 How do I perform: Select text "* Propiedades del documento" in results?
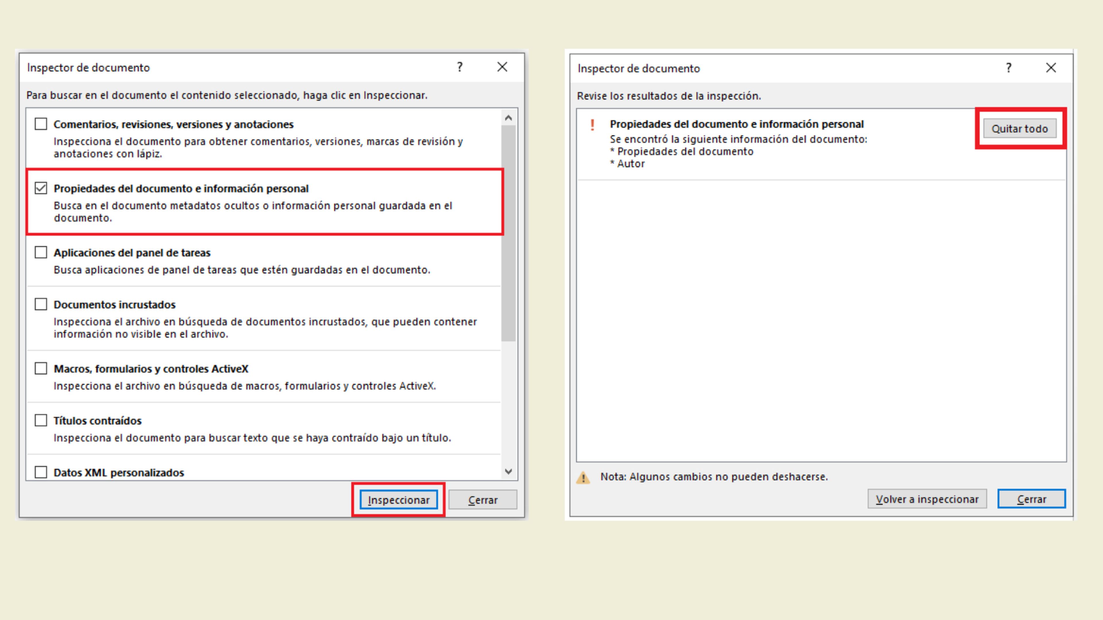[682, 152]
